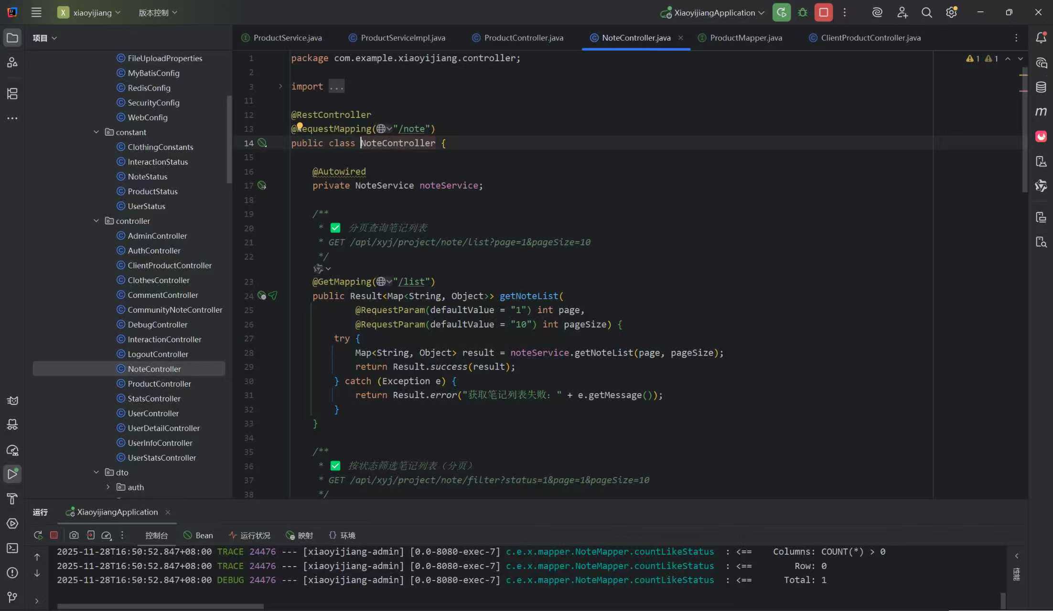
Task: Click the rerun icon in run panel
Action: point(38,535)
